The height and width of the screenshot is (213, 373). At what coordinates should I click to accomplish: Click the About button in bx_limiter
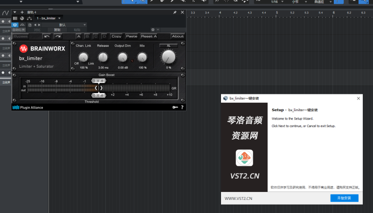[x=178, y=36]
